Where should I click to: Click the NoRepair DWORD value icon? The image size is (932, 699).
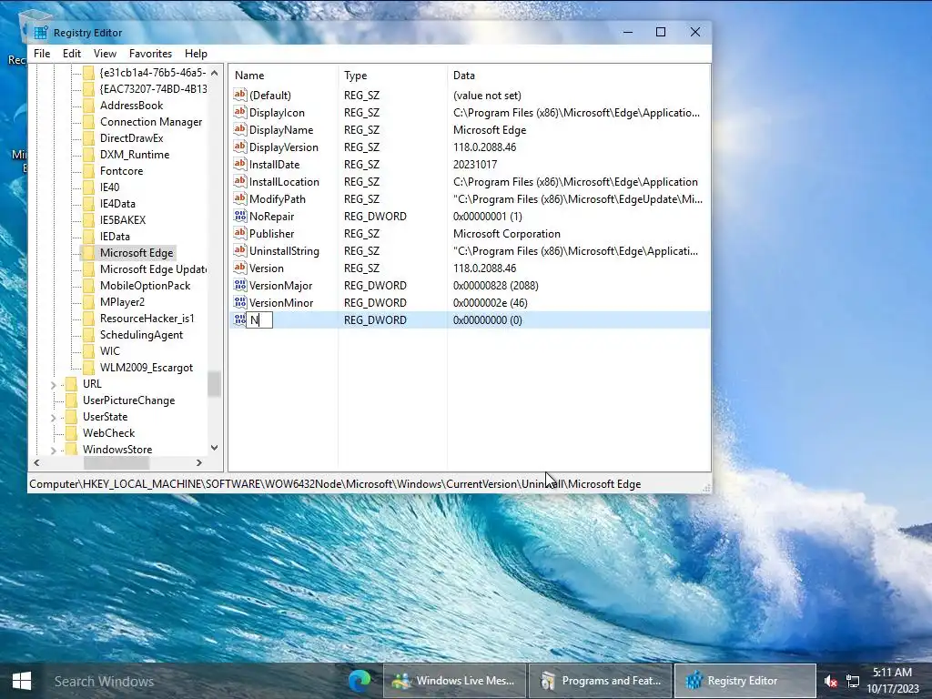pyautogui.click(x=239, y=217)
